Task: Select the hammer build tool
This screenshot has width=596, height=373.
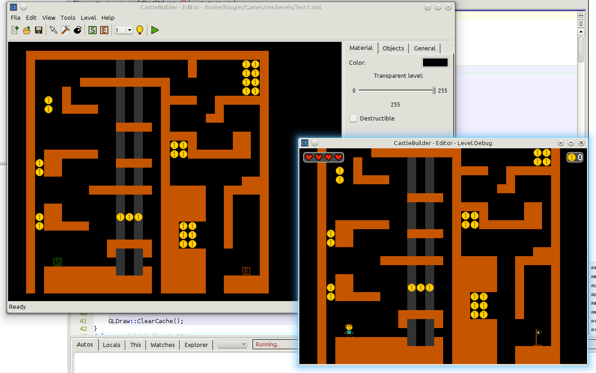Action: click(65, 30)
